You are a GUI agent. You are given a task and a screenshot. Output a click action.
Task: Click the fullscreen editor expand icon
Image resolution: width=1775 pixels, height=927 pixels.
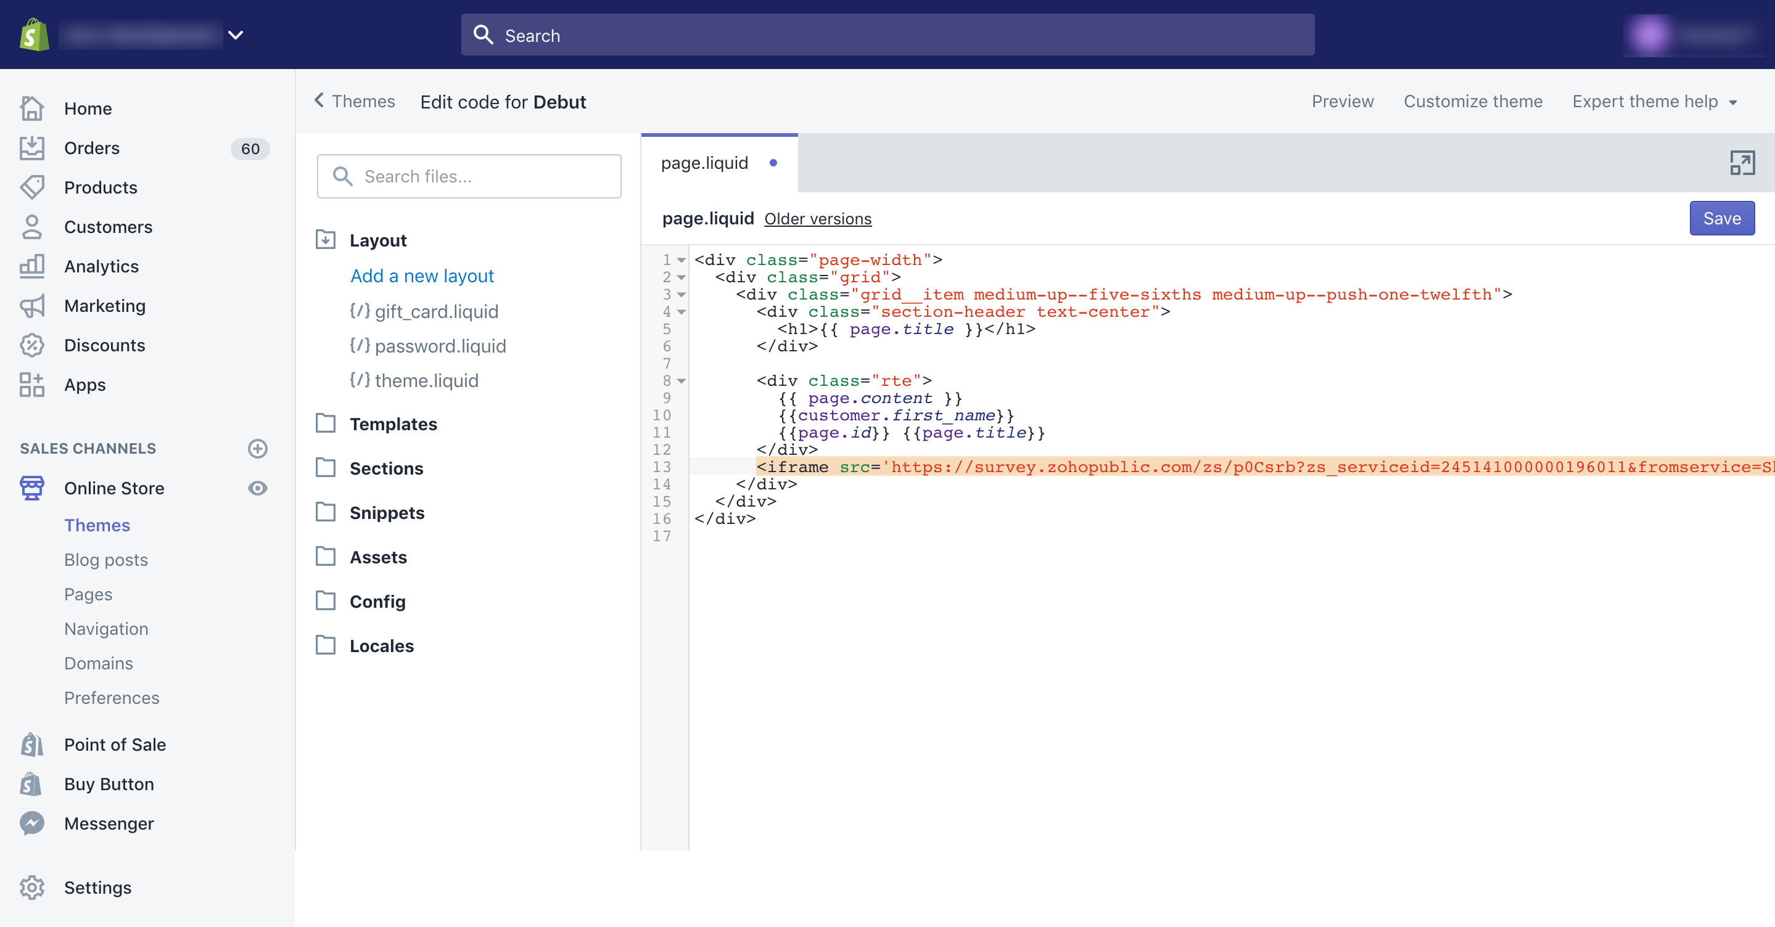point(1741,163)
